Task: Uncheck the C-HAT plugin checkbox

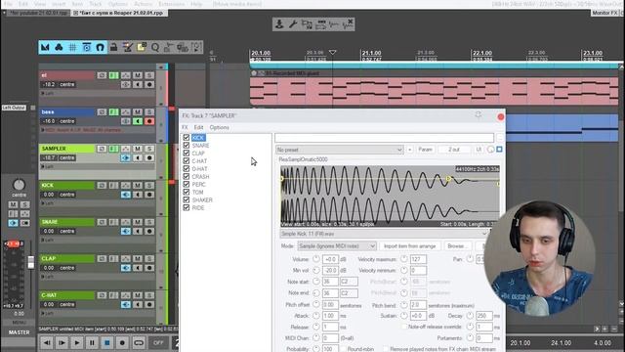Action: coord(187,160)
